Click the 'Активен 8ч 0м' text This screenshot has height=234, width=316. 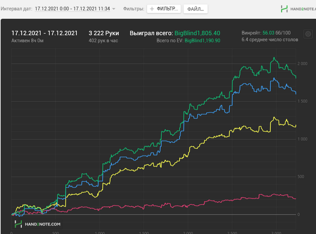[28, 41]
